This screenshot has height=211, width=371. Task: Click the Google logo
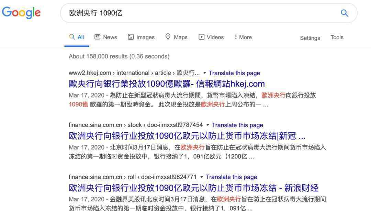[x=21, y=13]
